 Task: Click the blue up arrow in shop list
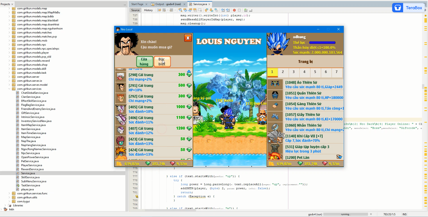point(189,71)
